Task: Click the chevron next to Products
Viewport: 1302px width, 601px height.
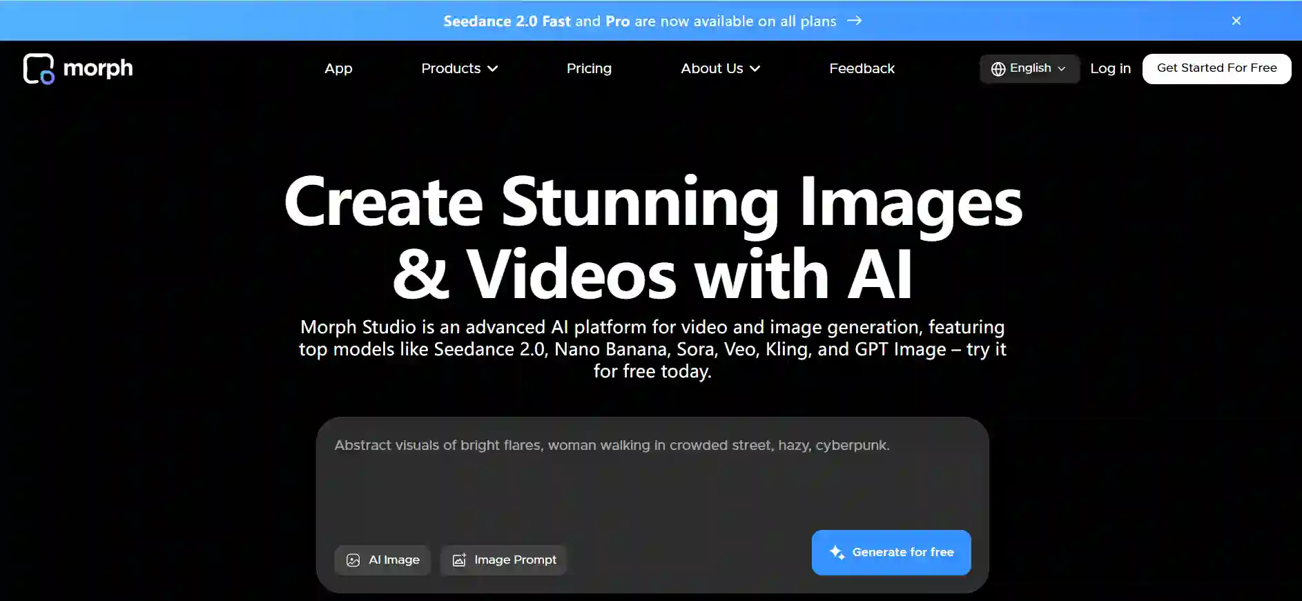Action: click(x=492, y=68)
